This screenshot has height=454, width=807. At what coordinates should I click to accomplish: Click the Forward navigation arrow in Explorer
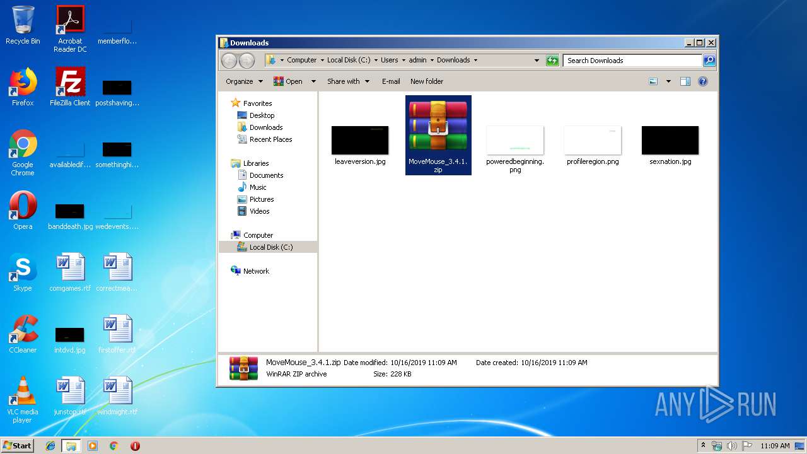(x=247, y=61)
